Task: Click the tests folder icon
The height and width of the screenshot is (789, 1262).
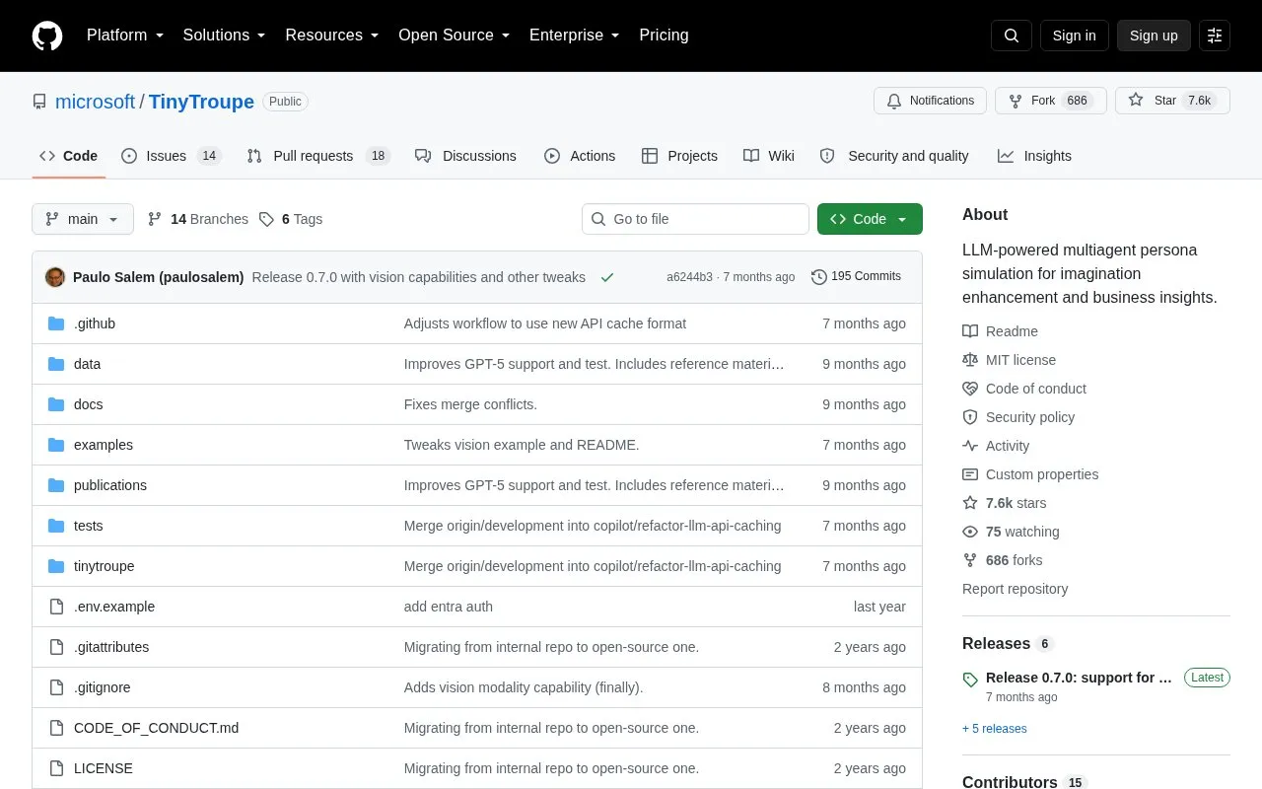Action: pos(56,526)
